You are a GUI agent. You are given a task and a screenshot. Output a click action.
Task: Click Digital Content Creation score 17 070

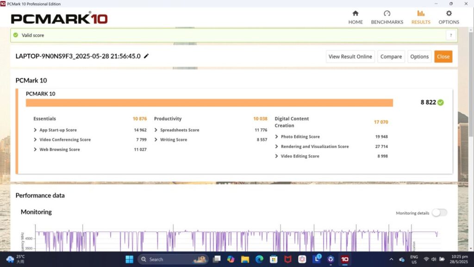381,122
